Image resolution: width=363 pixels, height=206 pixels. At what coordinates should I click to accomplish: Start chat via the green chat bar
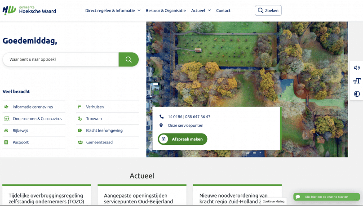coord(327,197)
